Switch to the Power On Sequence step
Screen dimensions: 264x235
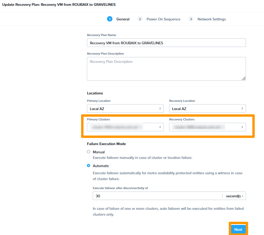(x=163, y=19)
